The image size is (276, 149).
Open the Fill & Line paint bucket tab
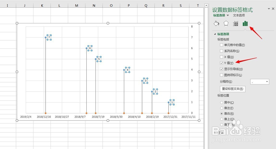click(216, 23)
